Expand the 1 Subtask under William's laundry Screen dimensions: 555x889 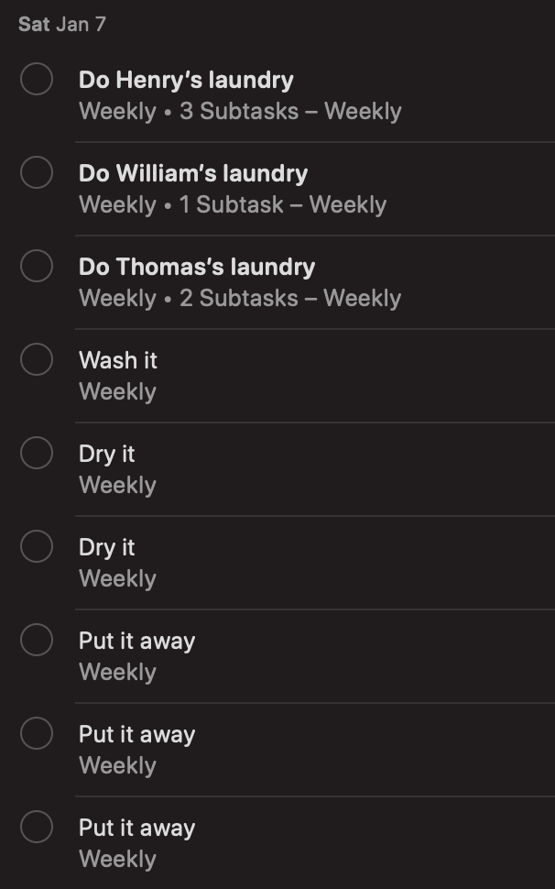tap(232, 205)
